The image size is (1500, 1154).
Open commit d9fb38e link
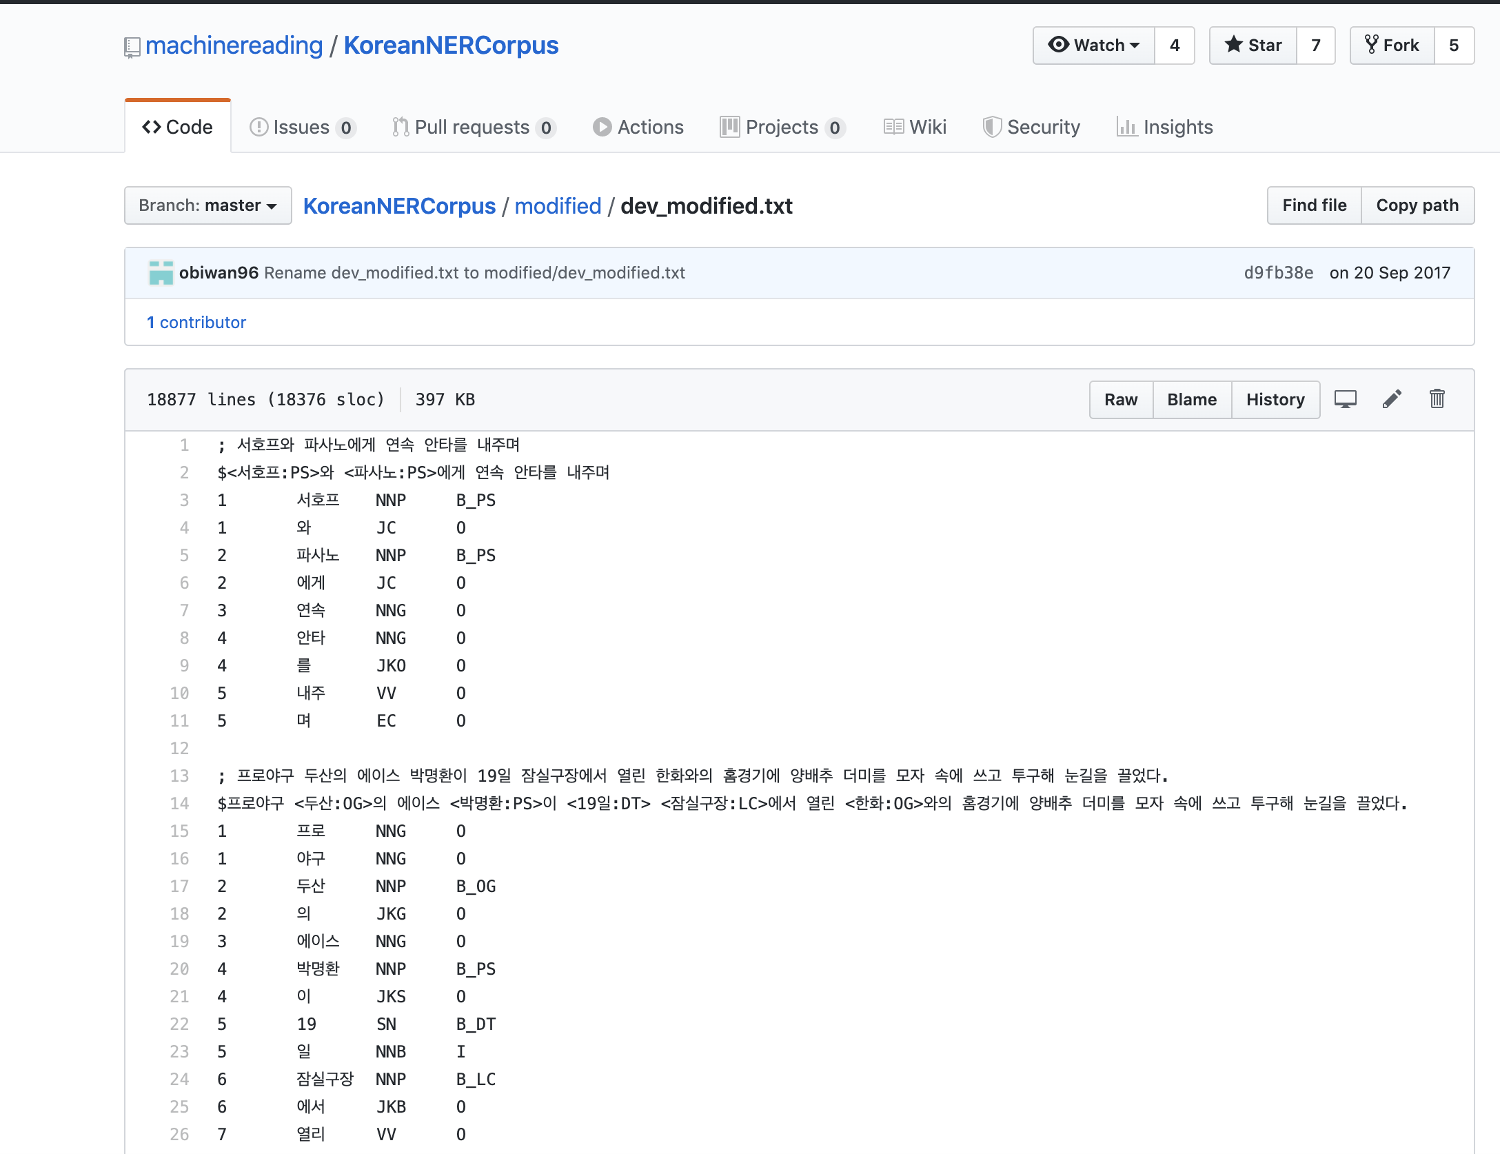[x=1278, y=273]
